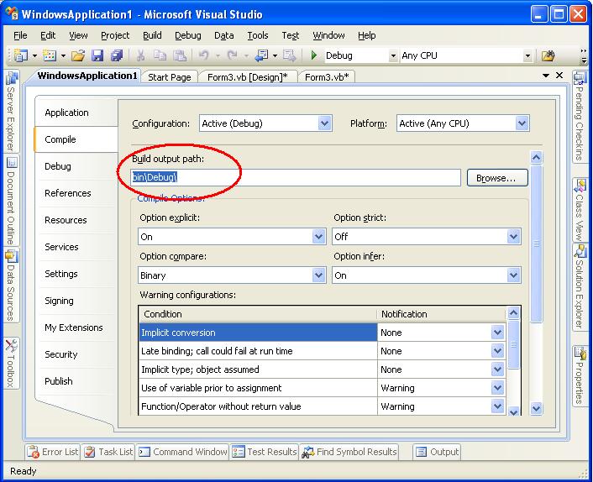The height and width of the screenshot is (482, 593).
Task: Click the Condition column header
Action: click(x=258, y=314)
